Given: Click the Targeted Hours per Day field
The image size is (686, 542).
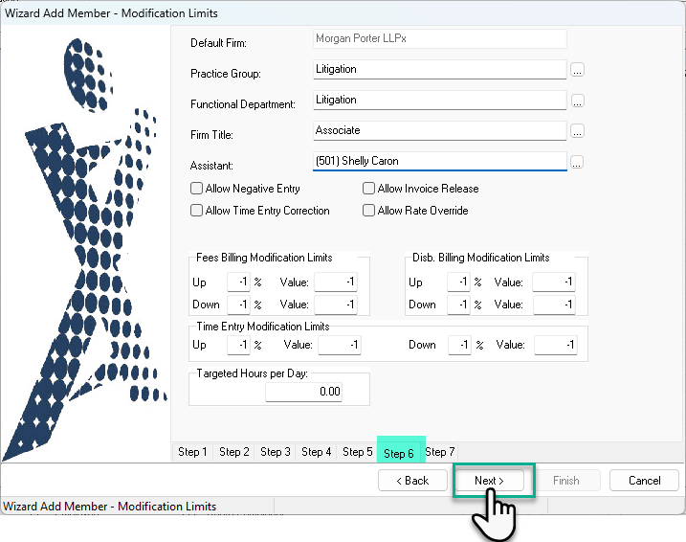Looking at the screenshot, I should coord(304,392).
